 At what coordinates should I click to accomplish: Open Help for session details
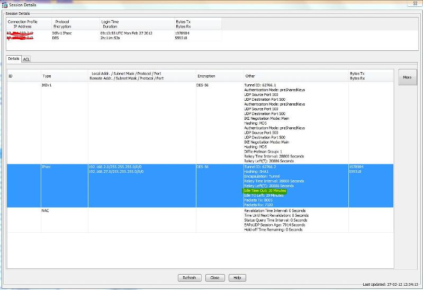237,278
